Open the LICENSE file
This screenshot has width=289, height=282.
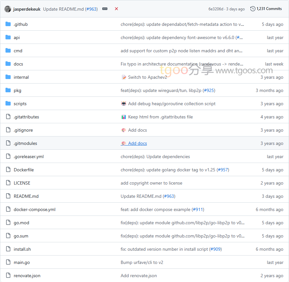click(x=22, y=183)
